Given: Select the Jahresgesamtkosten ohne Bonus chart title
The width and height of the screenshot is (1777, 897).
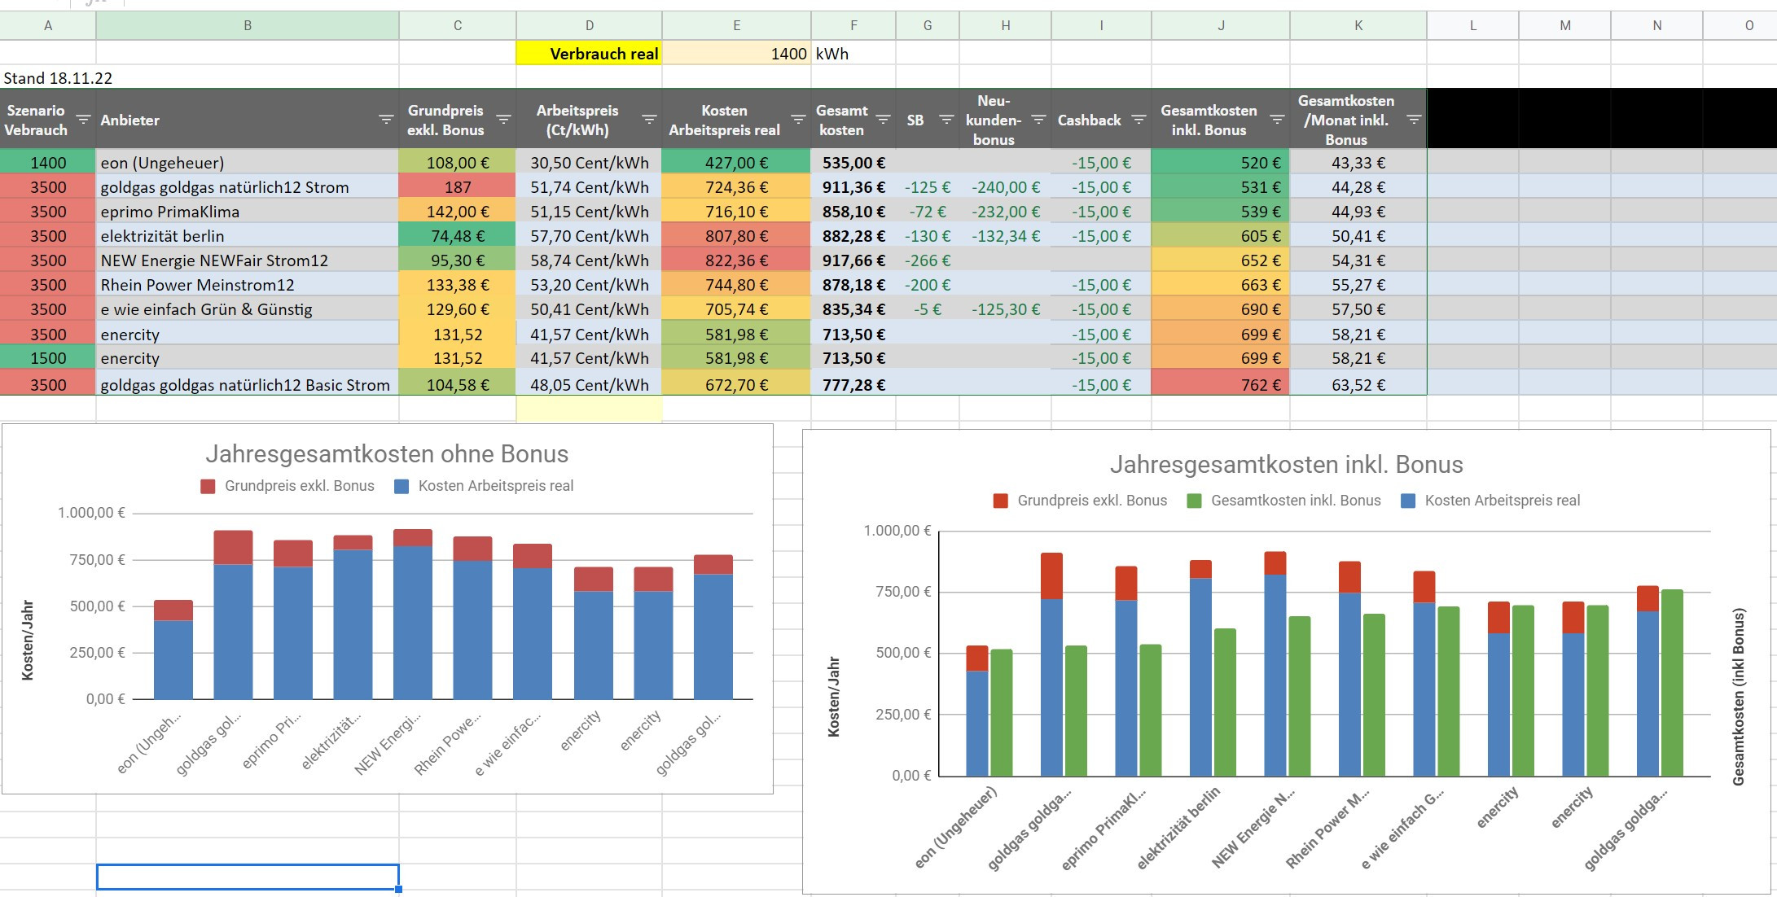Looking at the screenshot, I should point(387,453).
